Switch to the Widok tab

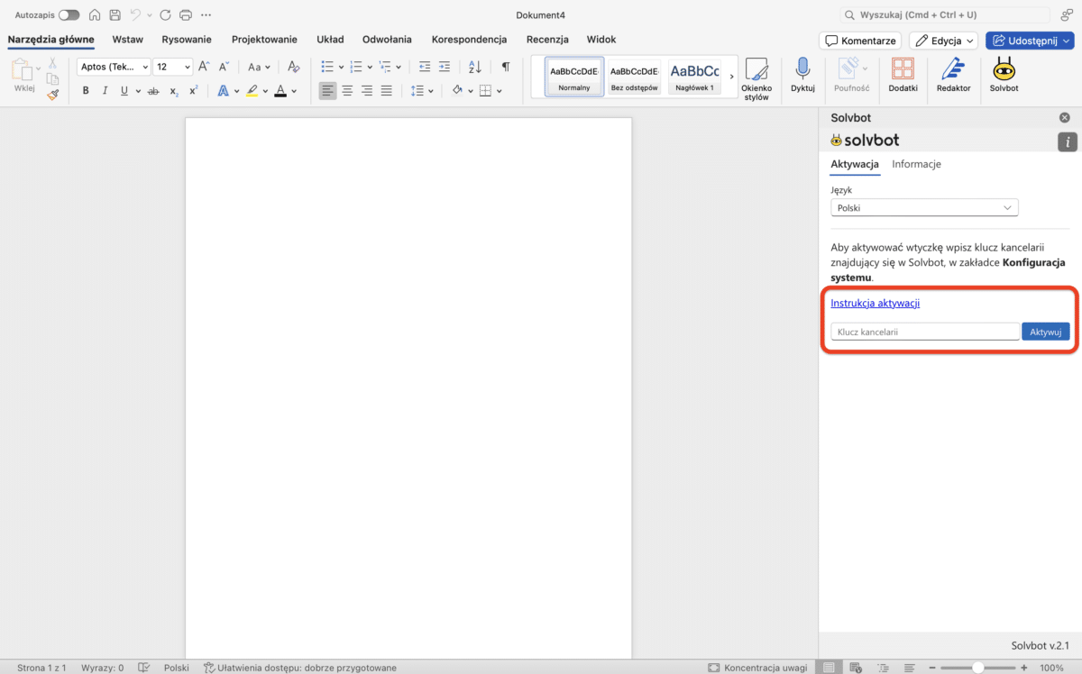tap(601, 40)
